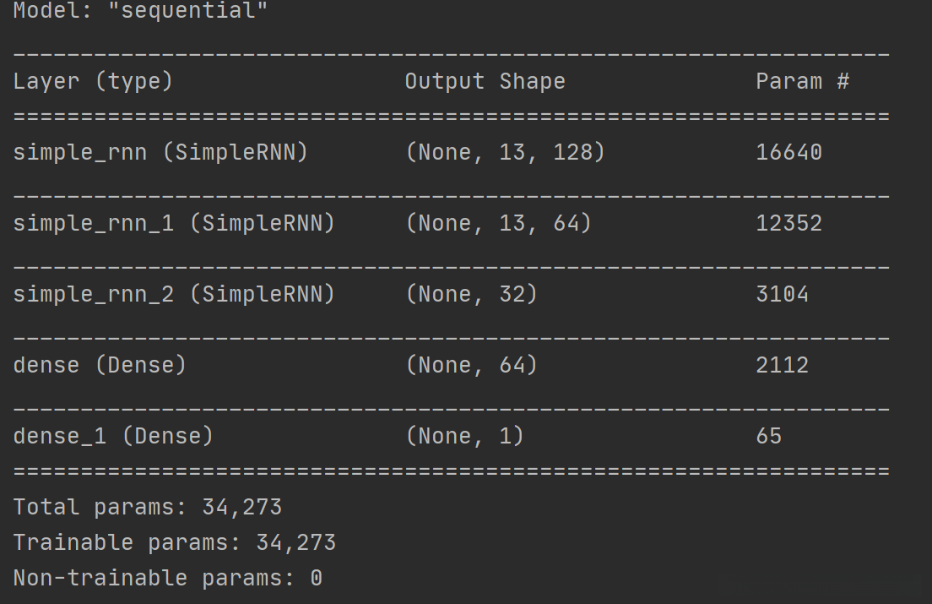Image resolution: width=932 pixels, height=604 pixels.
Task: Click the 12352 parameter count
Action: 788,224
